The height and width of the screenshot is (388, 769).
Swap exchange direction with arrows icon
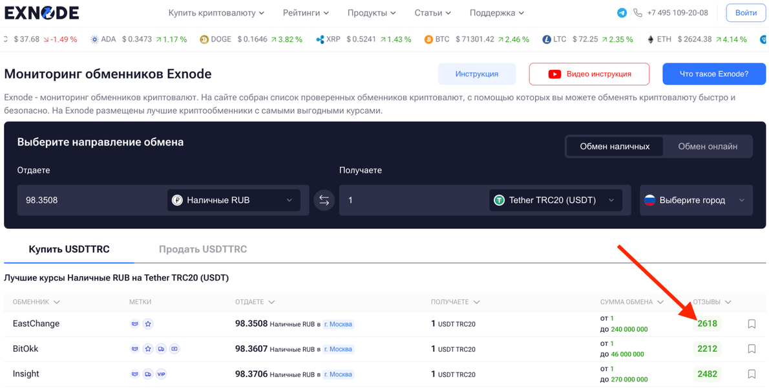(324, 200)
